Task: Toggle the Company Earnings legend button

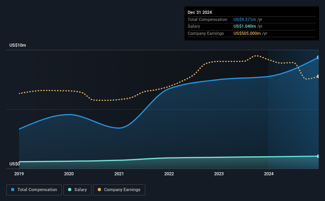Action: [x=119, y=190]
